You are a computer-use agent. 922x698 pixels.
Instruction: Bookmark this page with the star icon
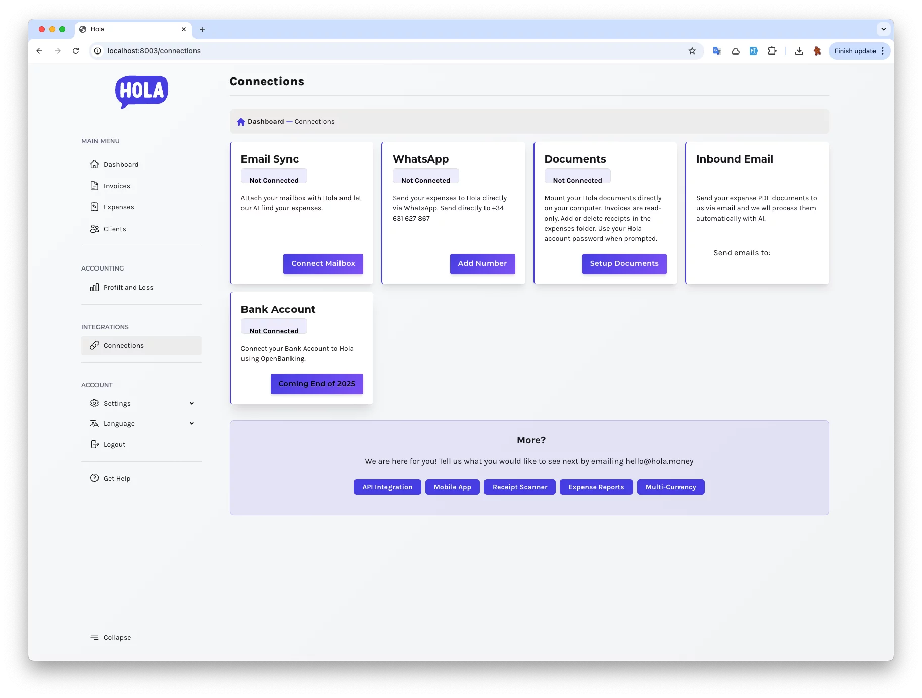pos(692,51)
